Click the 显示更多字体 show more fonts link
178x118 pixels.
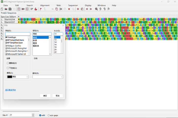click(x=11, y=90)
